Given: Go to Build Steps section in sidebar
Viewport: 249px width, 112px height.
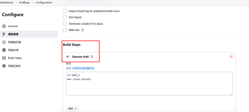Looking at the screenshot, I should coord(29,58).
